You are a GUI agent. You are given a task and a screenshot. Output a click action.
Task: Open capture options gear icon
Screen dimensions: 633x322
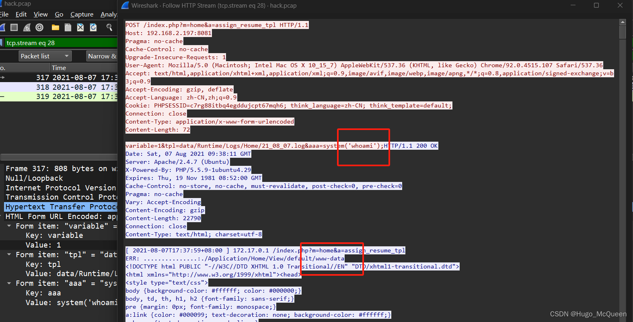(x=39, y=27)
